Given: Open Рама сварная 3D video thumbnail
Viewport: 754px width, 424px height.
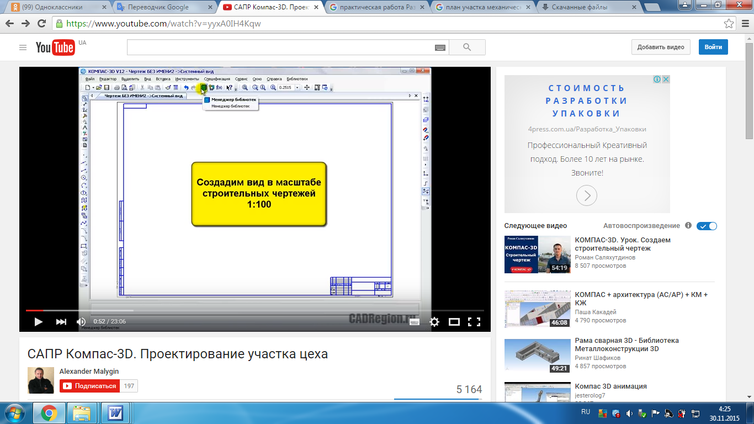Looking at the screenshot, I should [537, 356].
